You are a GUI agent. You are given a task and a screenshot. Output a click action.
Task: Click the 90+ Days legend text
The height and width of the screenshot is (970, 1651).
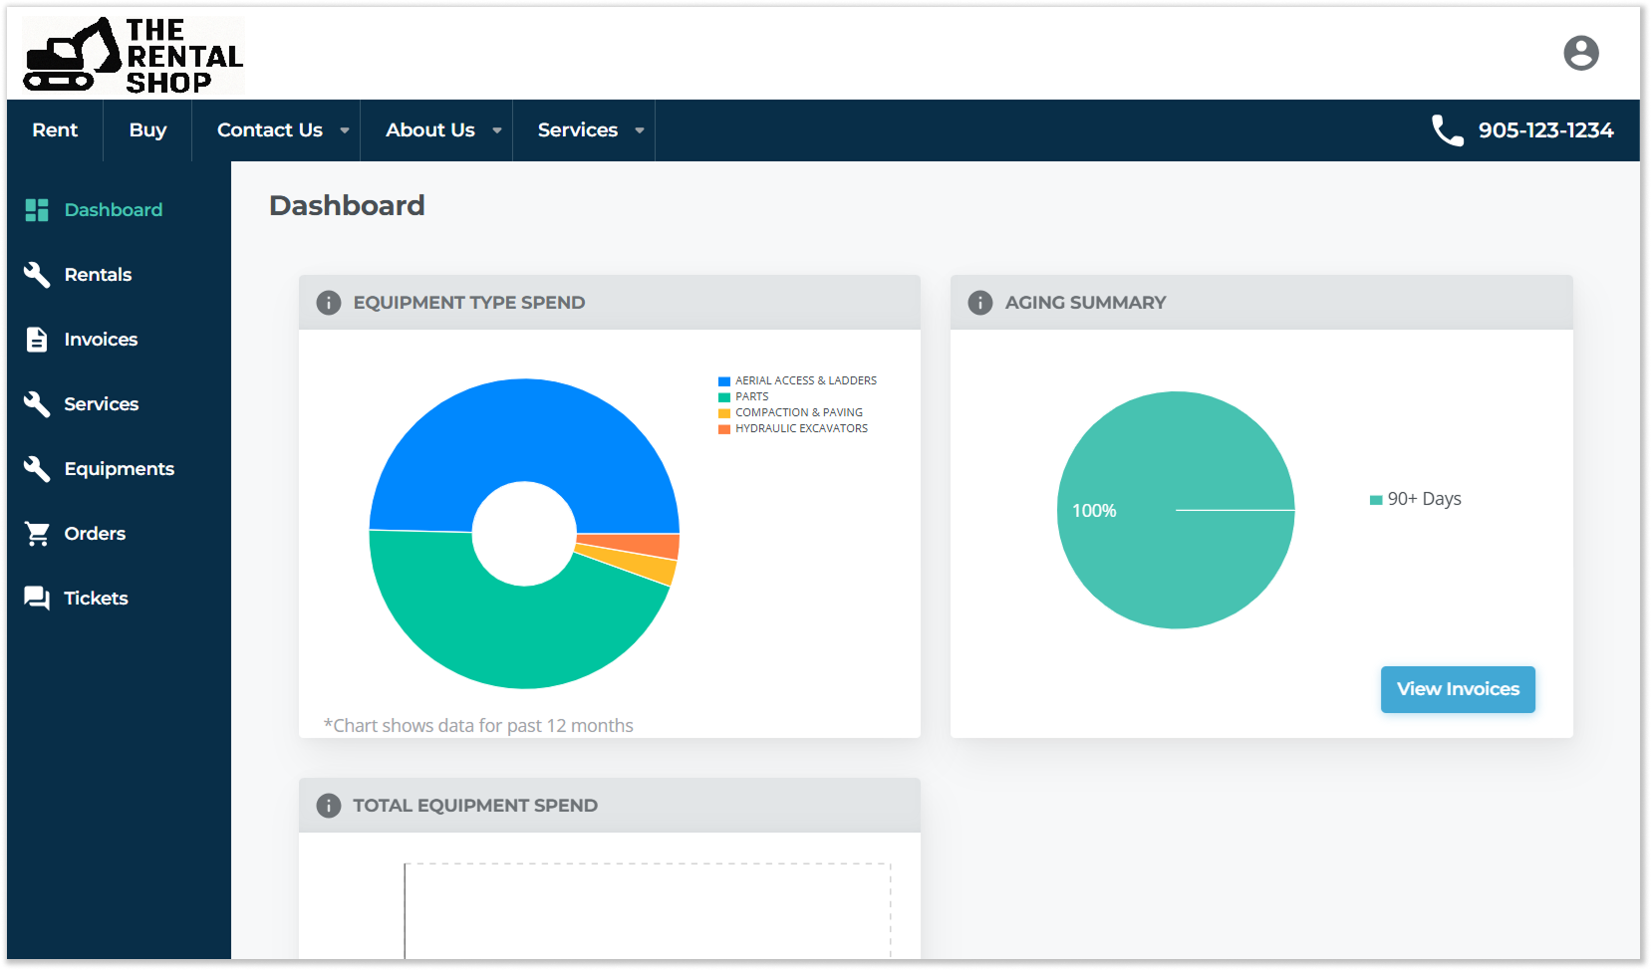pyautogui.click(x=1424, y=499)
